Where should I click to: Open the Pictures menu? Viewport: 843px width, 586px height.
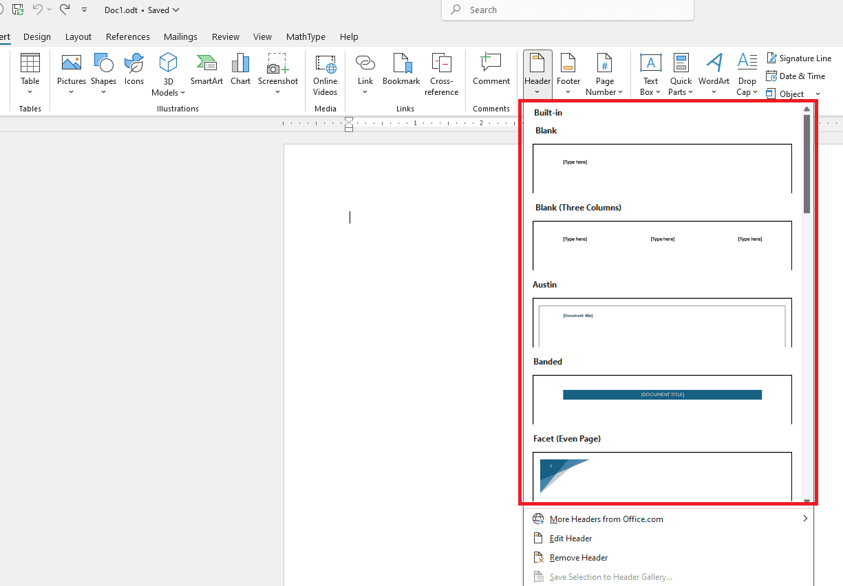[x=72, y=74]
